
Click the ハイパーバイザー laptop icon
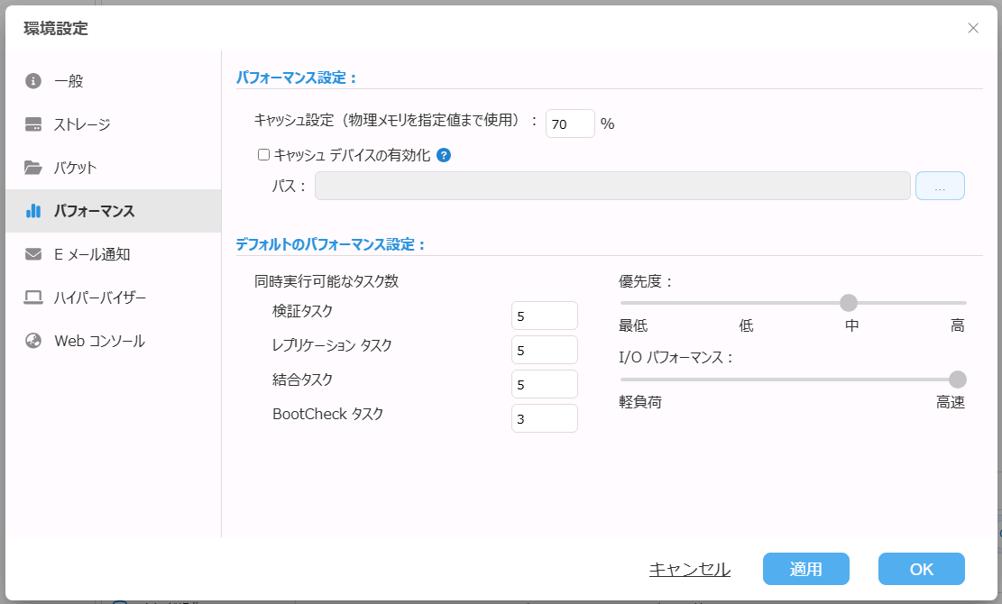[33, 297]
